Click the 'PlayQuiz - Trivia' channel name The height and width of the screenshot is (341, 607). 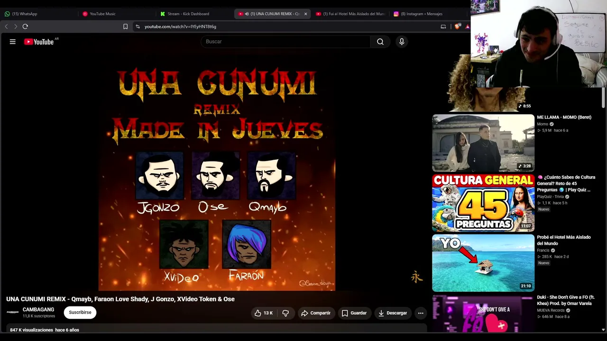tap(550, 197)
